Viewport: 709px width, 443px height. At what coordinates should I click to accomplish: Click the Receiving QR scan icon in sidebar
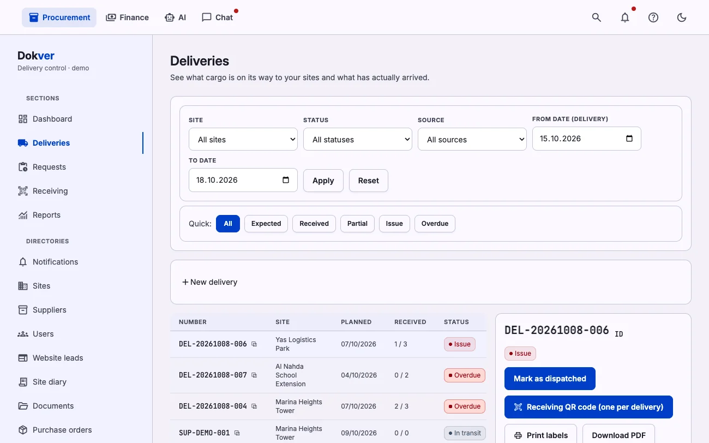coord(23,191)
